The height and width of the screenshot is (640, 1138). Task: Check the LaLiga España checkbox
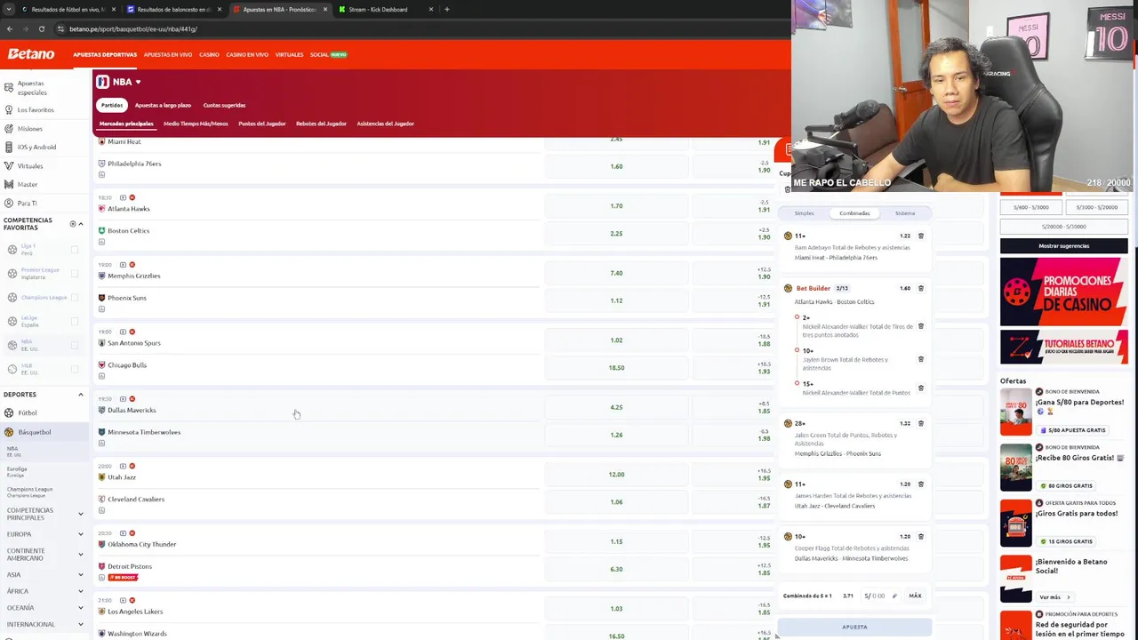(x=75, y=322)
